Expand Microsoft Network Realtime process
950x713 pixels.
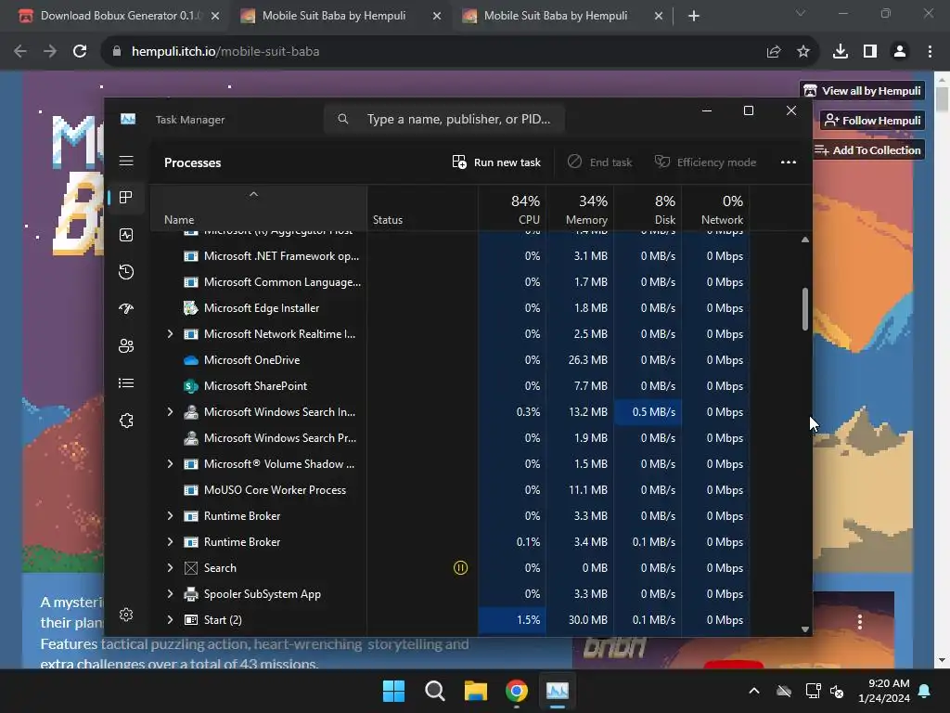[x=171, y=334]
